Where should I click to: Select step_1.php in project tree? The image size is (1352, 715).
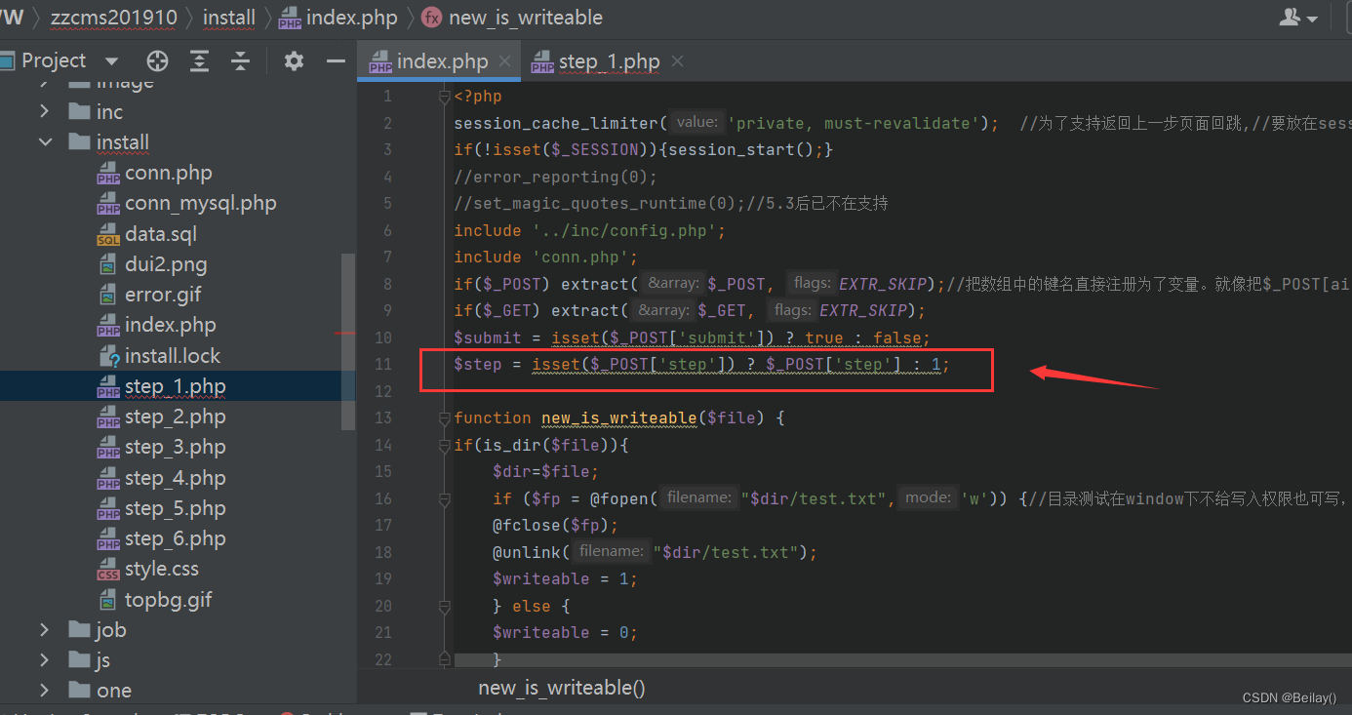[175, 386]
